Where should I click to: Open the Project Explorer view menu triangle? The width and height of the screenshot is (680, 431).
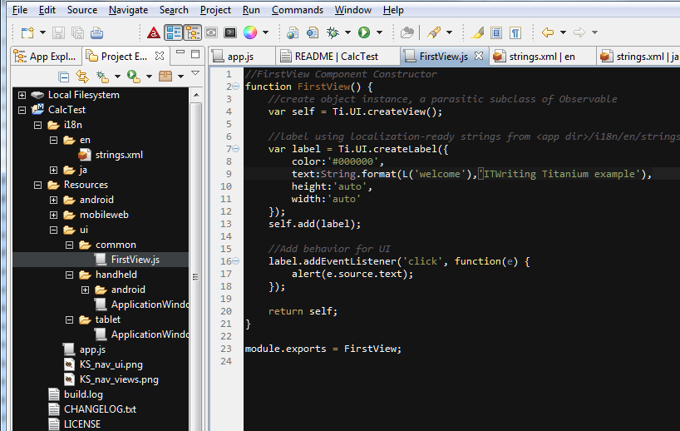(x=195, y=73)
